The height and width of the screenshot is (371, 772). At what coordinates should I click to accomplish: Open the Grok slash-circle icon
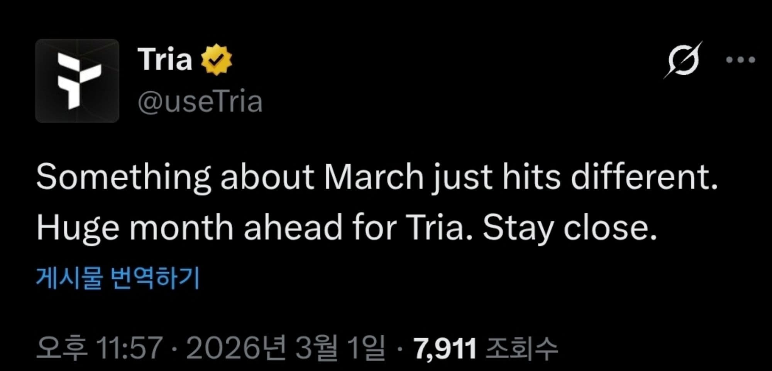coord(683,60)
